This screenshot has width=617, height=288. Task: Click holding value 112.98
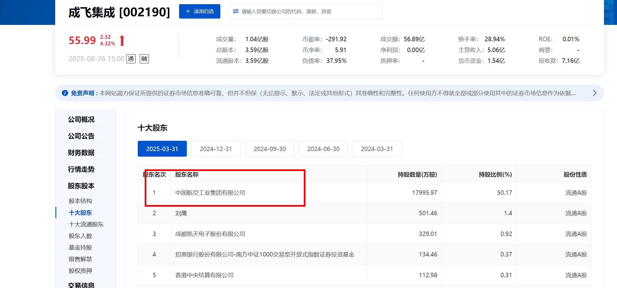tap(428, 275)
